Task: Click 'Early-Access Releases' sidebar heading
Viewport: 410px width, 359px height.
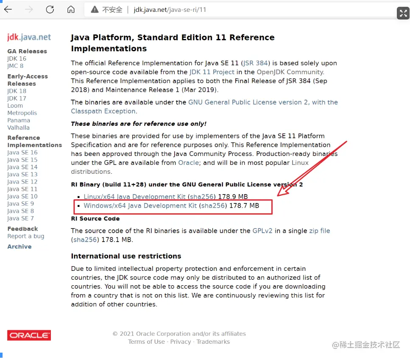Action: tap(28, 80)
